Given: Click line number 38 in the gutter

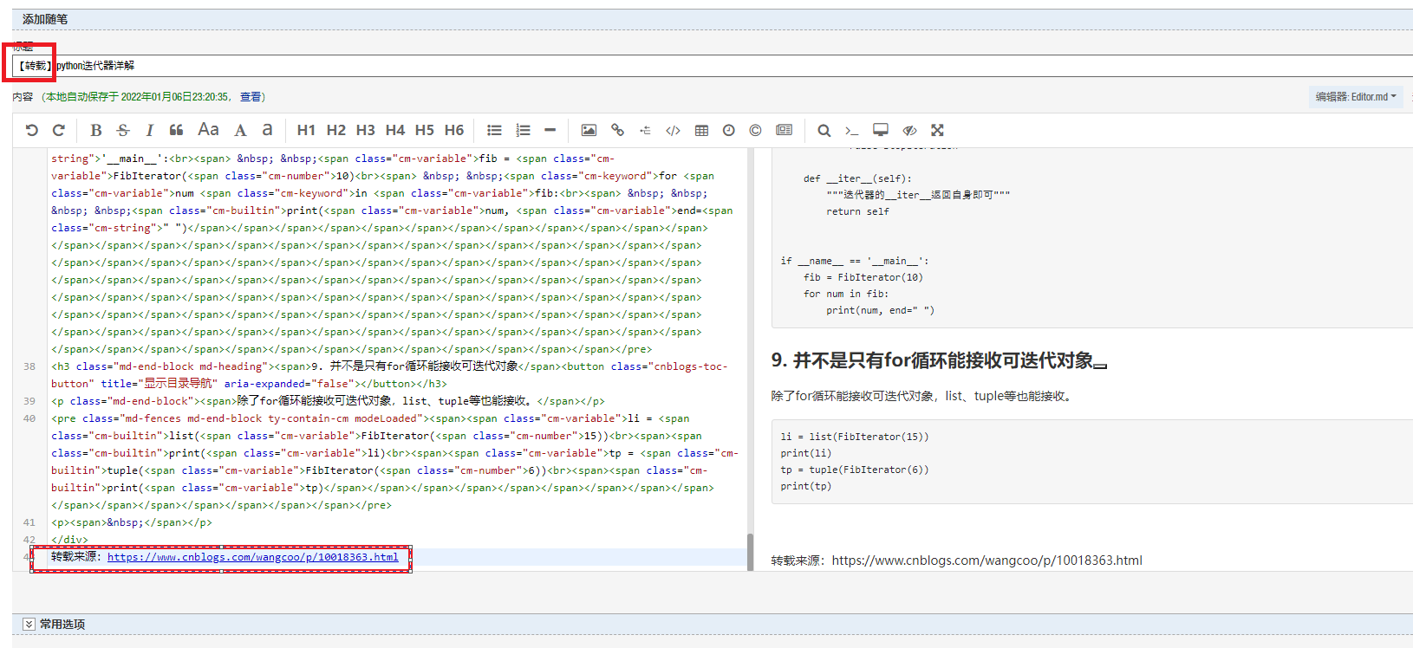Looking at the screenshot, I should click(x=29, y=366).
